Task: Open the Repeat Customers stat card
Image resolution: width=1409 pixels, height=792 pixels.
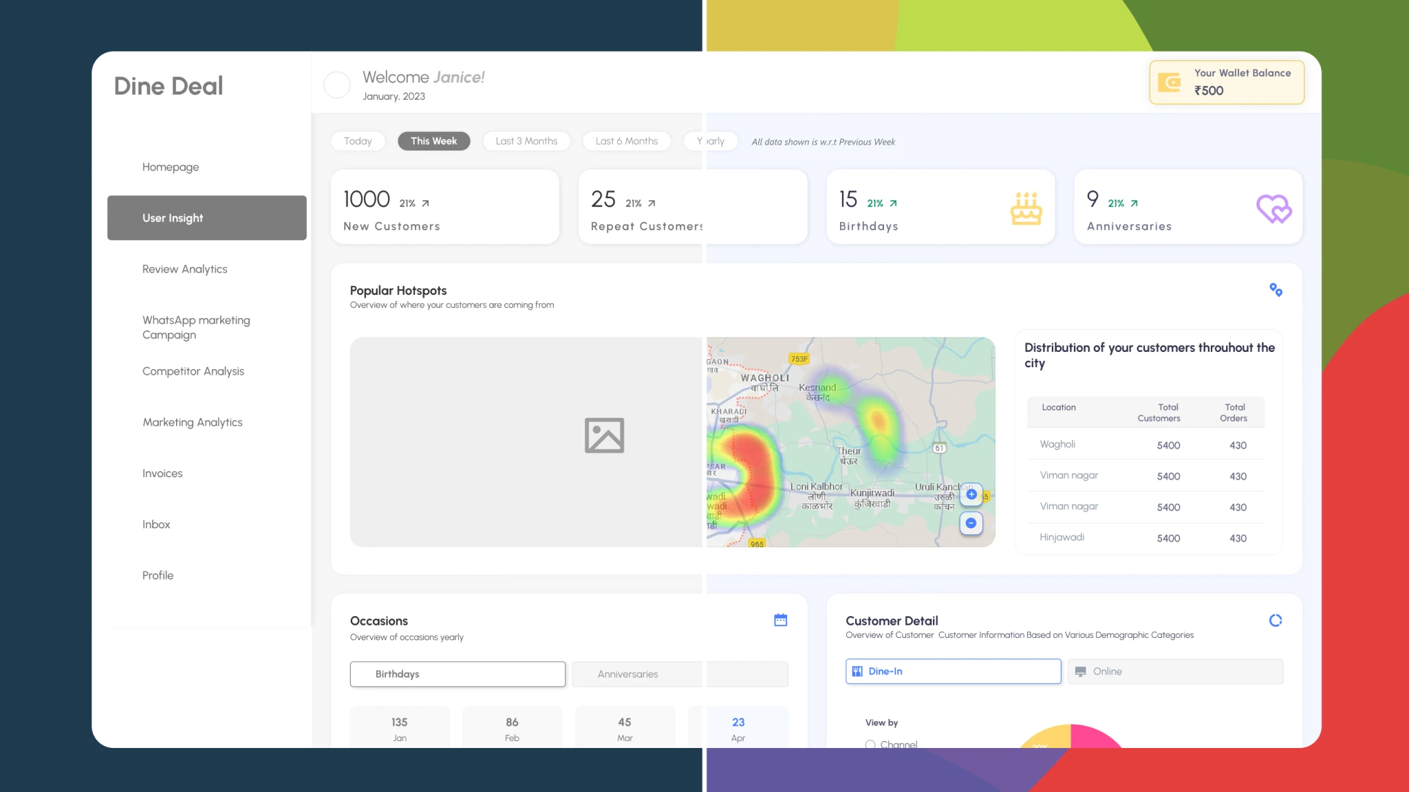Action: (x=693, y=207)
